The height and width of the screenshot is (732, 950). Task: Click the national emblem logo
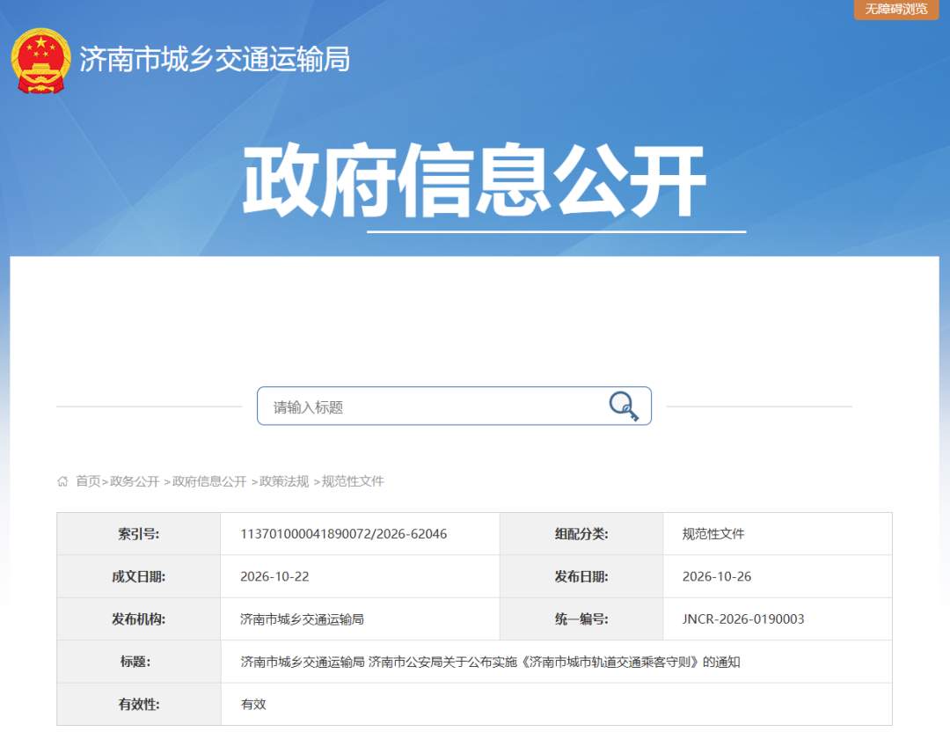(40, 61)
